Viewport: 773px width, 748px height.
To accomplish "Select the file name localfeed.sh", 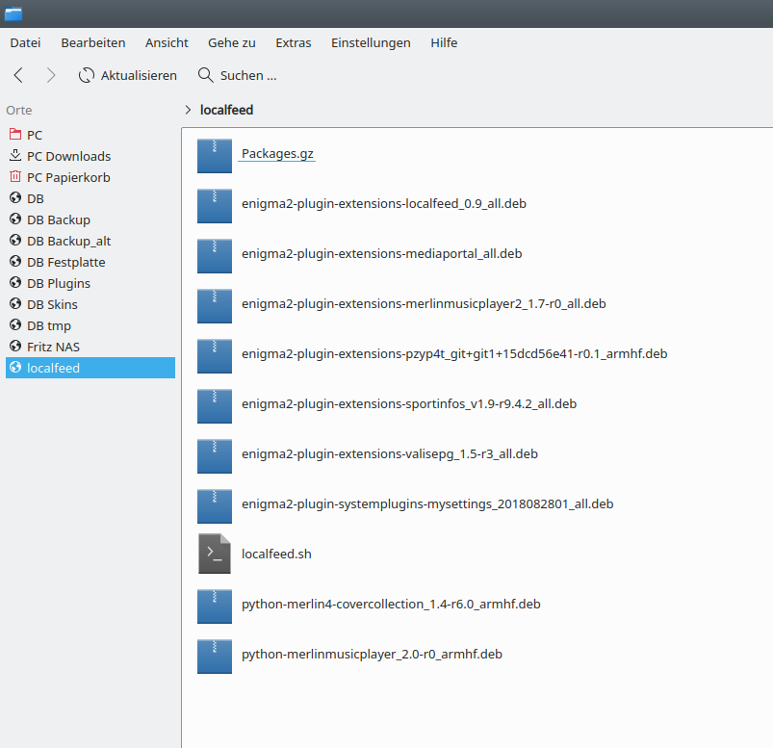I will tap(276, 554).
